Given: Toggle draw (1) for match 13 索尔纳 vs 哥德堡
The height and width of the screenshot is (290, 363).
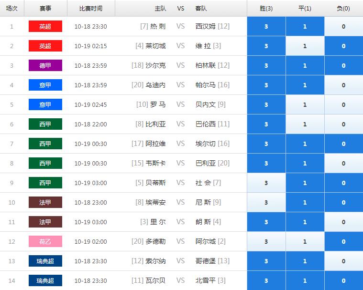Looking at the screenshot, I should point(305,261).
